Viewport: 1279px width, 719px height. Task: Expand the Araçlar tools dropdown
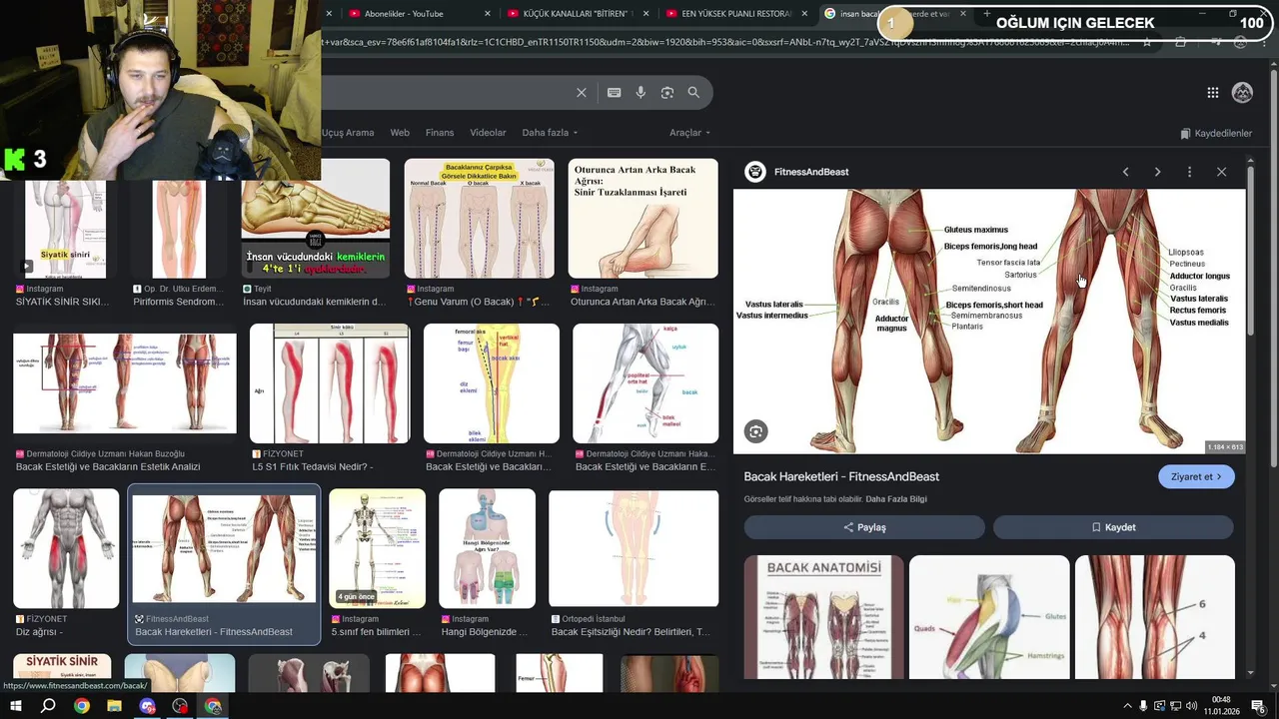pos(689,133)
